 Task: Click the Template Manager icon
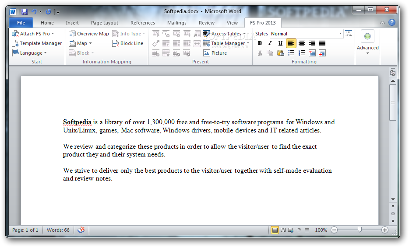coord(15,43)
